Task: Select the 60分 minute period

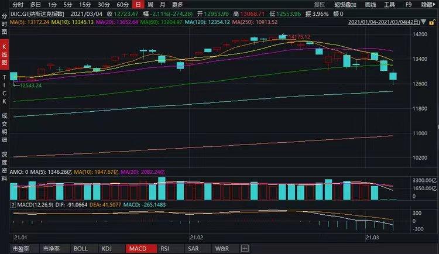Action: point(122,4)
